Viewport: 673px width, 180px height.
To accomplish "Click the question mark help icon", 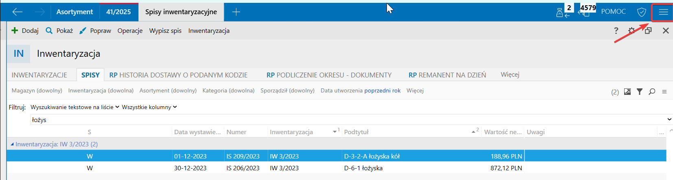I will [x=616, y=31].
